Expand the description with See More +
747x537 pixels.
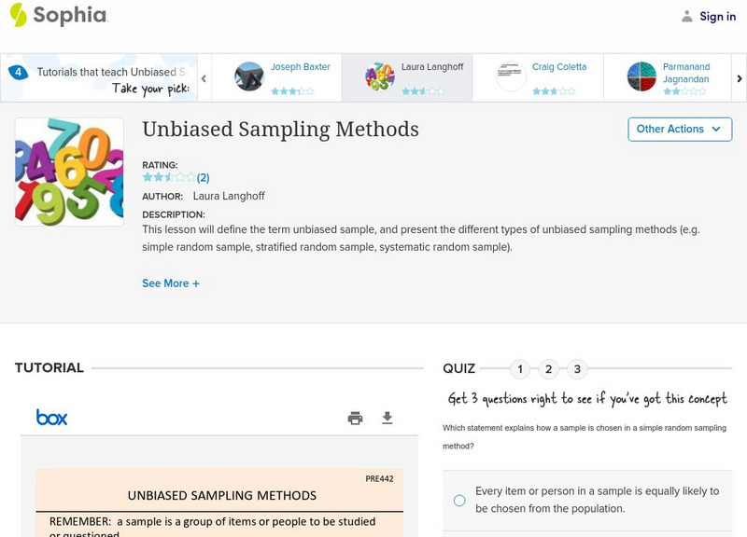[x=171, y=283]
